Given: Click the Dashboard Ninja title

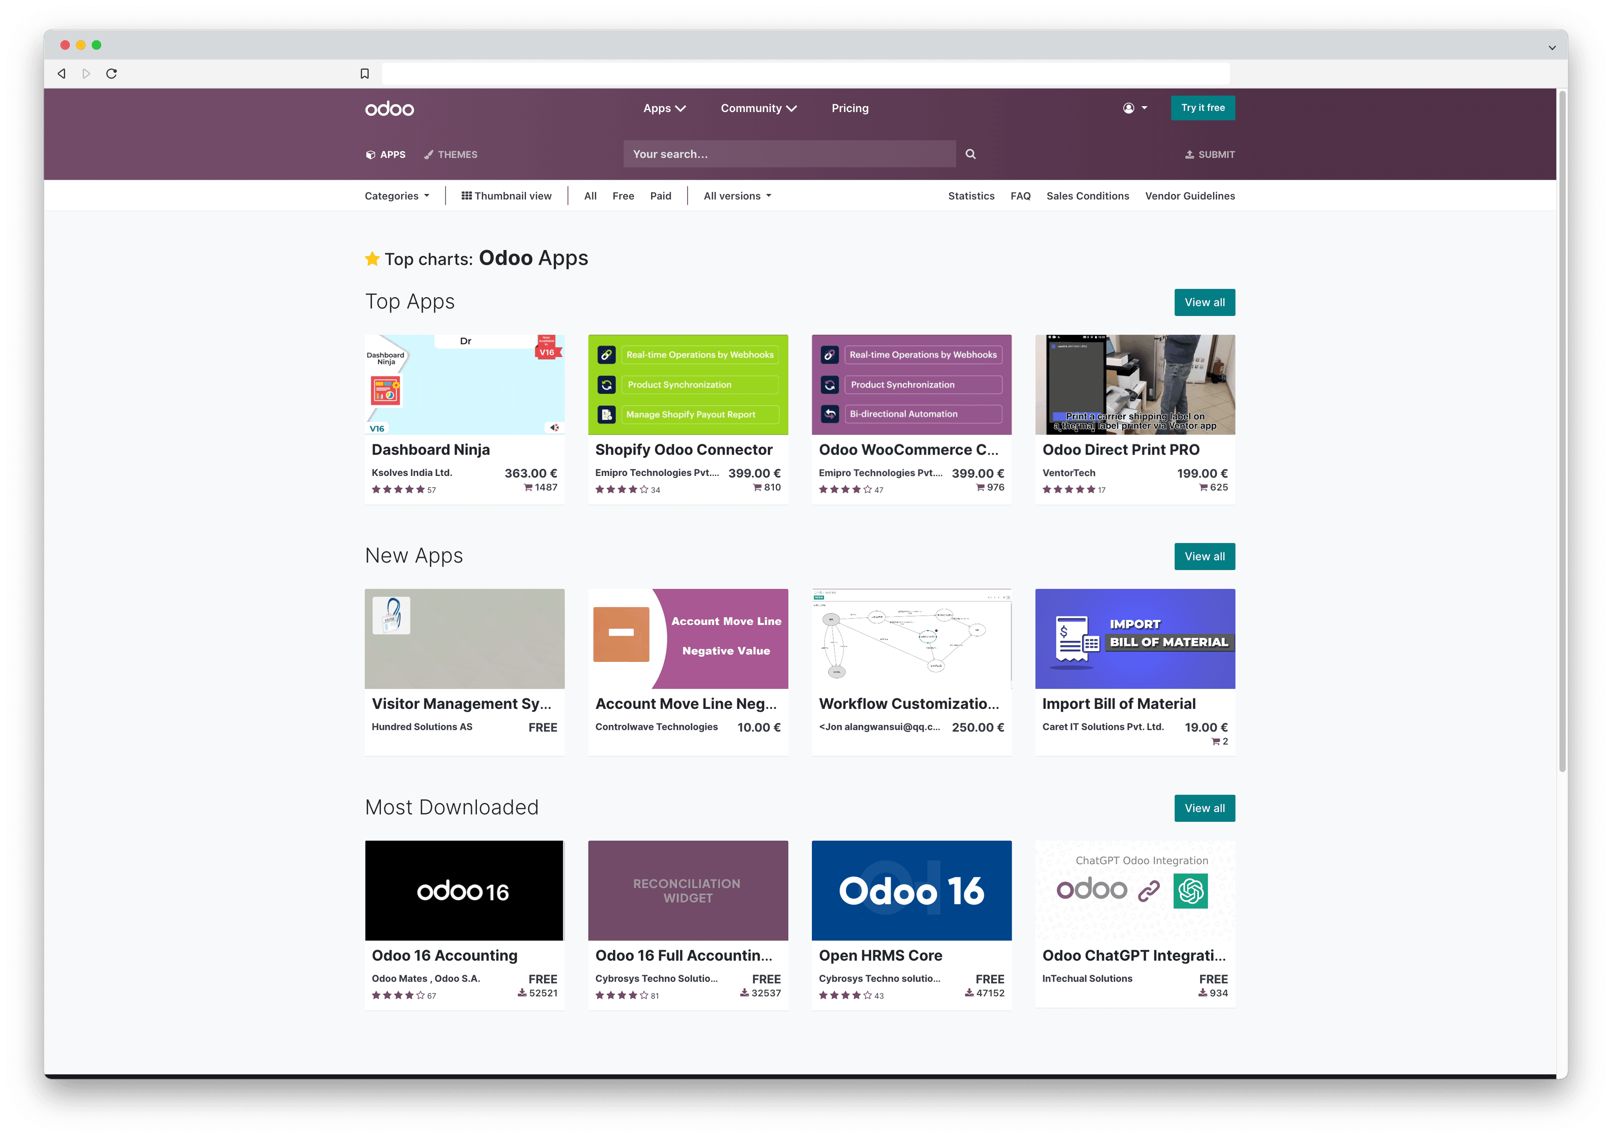Looking at the screenshot, I should pos(430,450).
